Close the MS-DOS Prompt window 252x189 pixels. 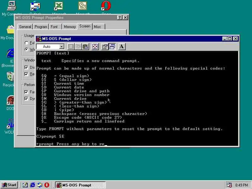[x=236, y=38]
